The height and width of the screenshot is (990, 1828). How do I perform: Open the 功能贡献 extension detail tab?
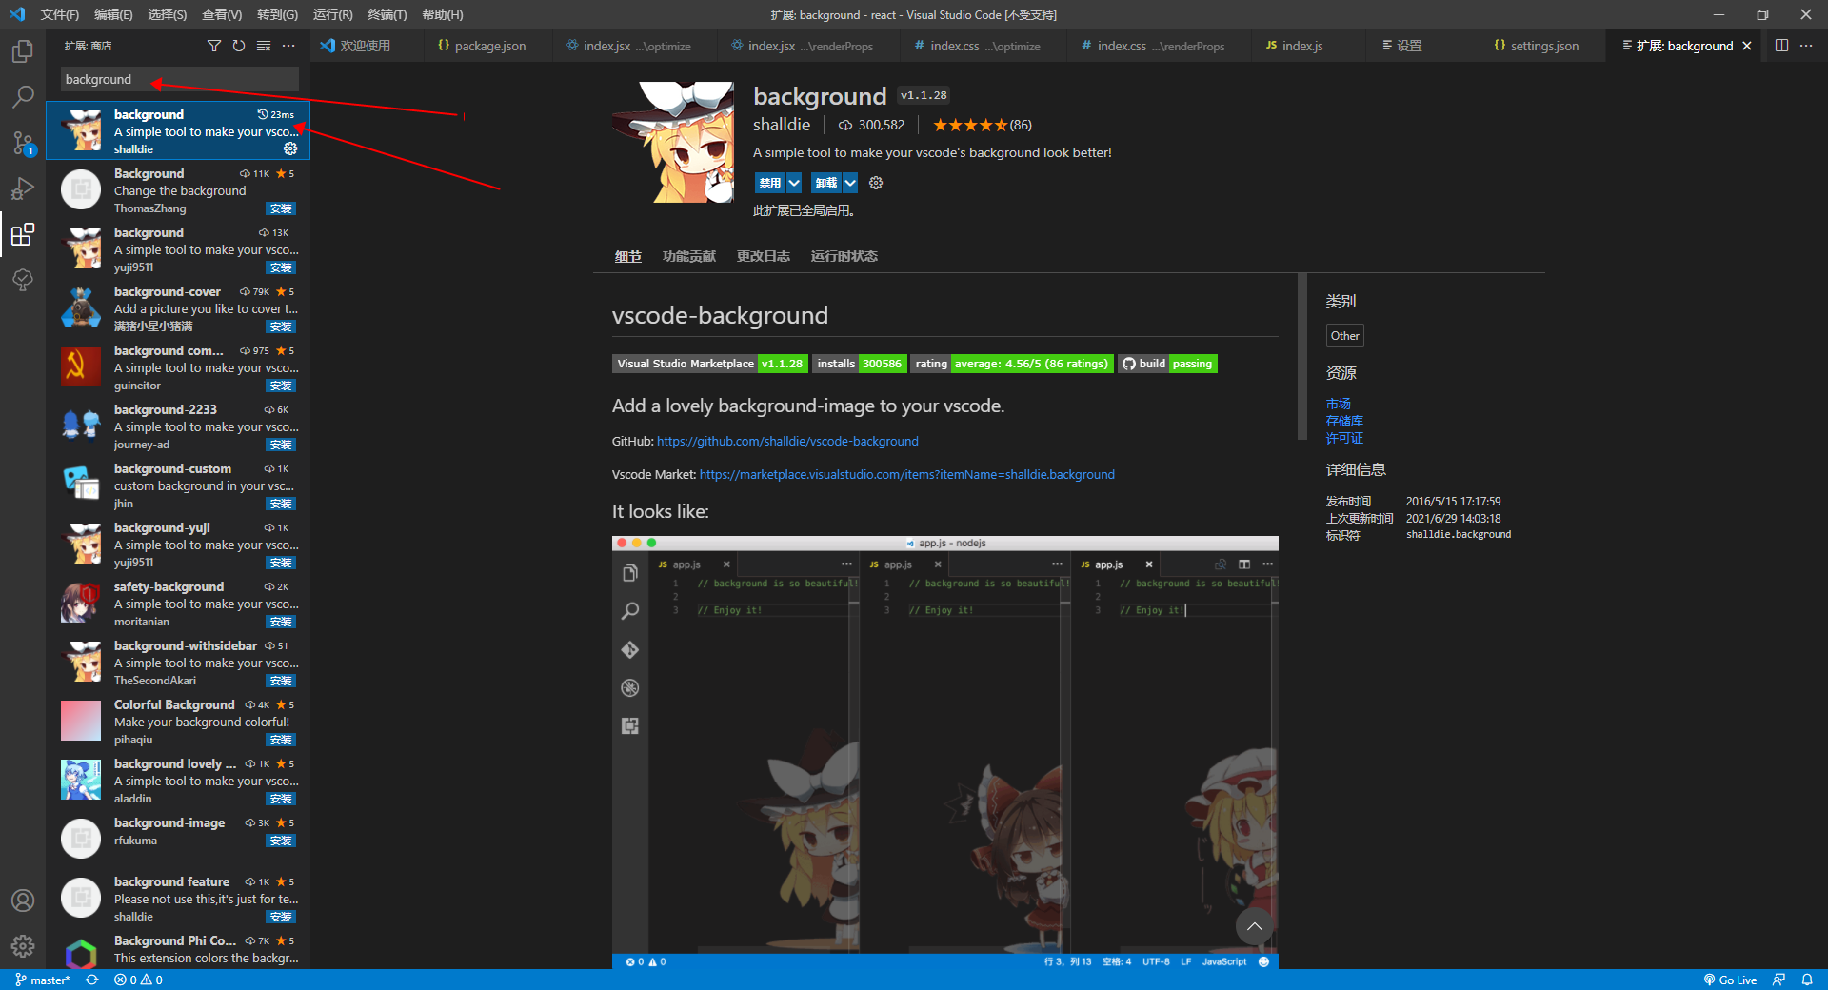tap(689, 256)
